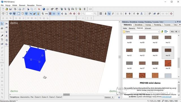Switch to Ściana N view tab

click(38, 97)
